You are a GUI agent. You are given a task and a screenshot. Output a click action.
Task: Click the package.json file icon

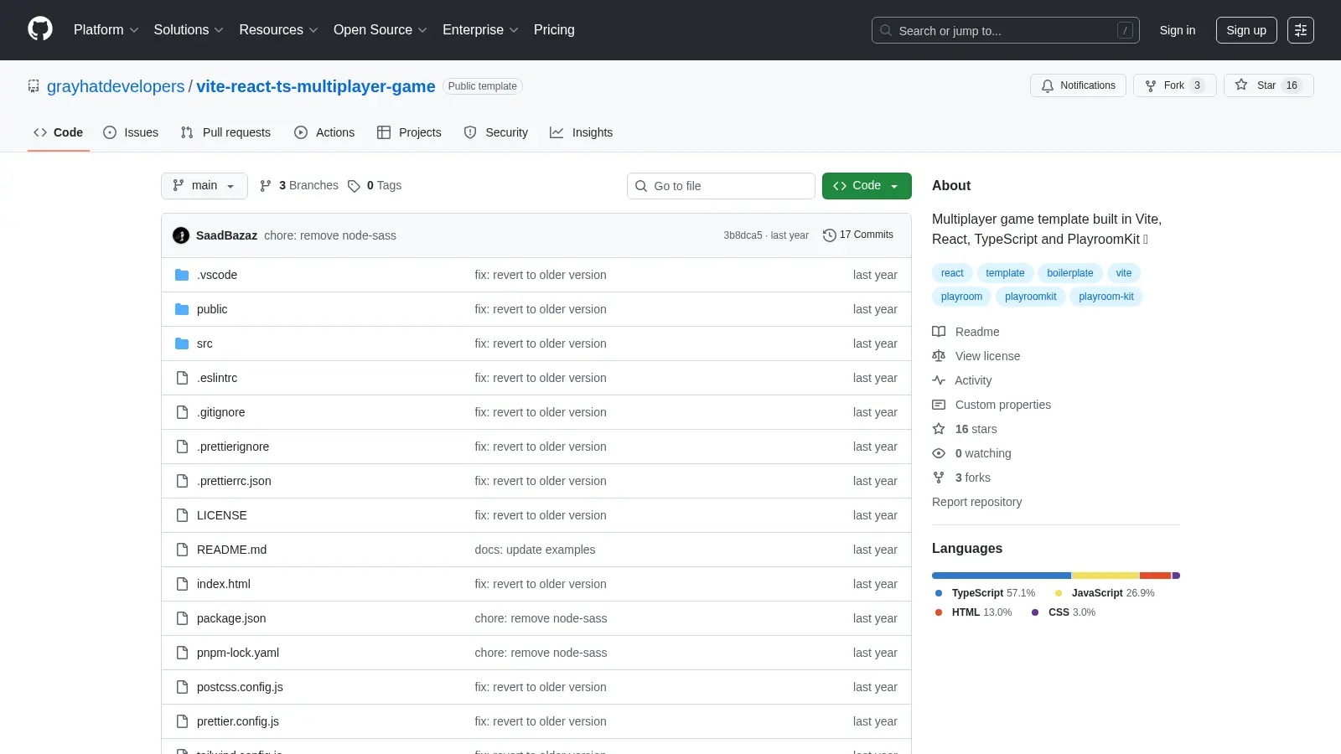click(182, 618)
